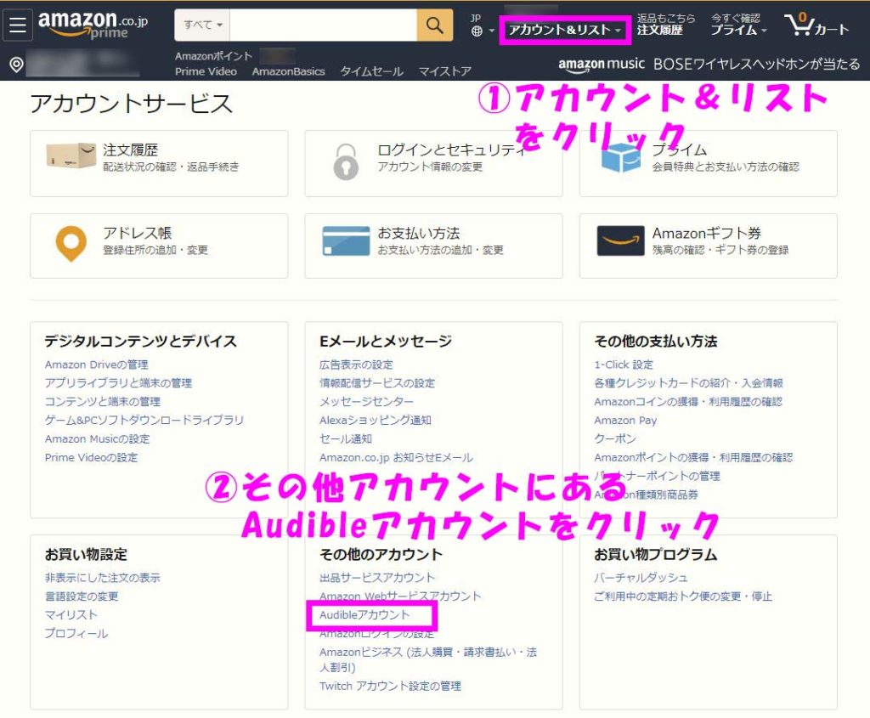Click the Amazon gift card icon
Image resolution: width=870 pixels, height=718 pixels.
(x=620, y=240)
